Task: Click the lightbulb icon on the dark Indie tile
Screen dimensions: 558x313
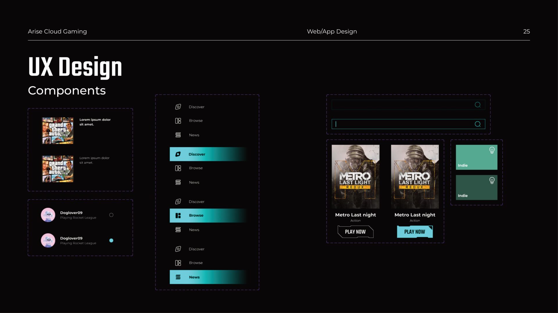Action: click(x=492, y=181)
